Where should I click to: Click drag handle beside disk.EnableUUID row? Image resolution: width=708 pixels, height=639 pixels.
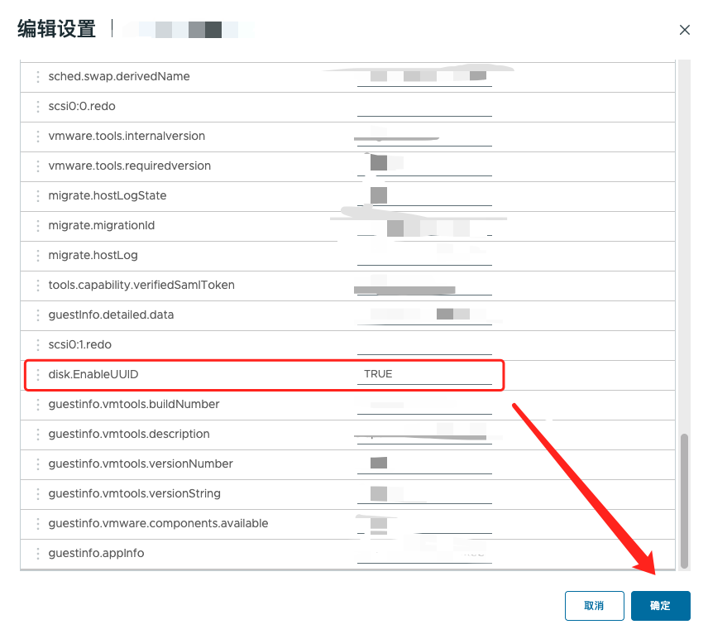point(37,375)
